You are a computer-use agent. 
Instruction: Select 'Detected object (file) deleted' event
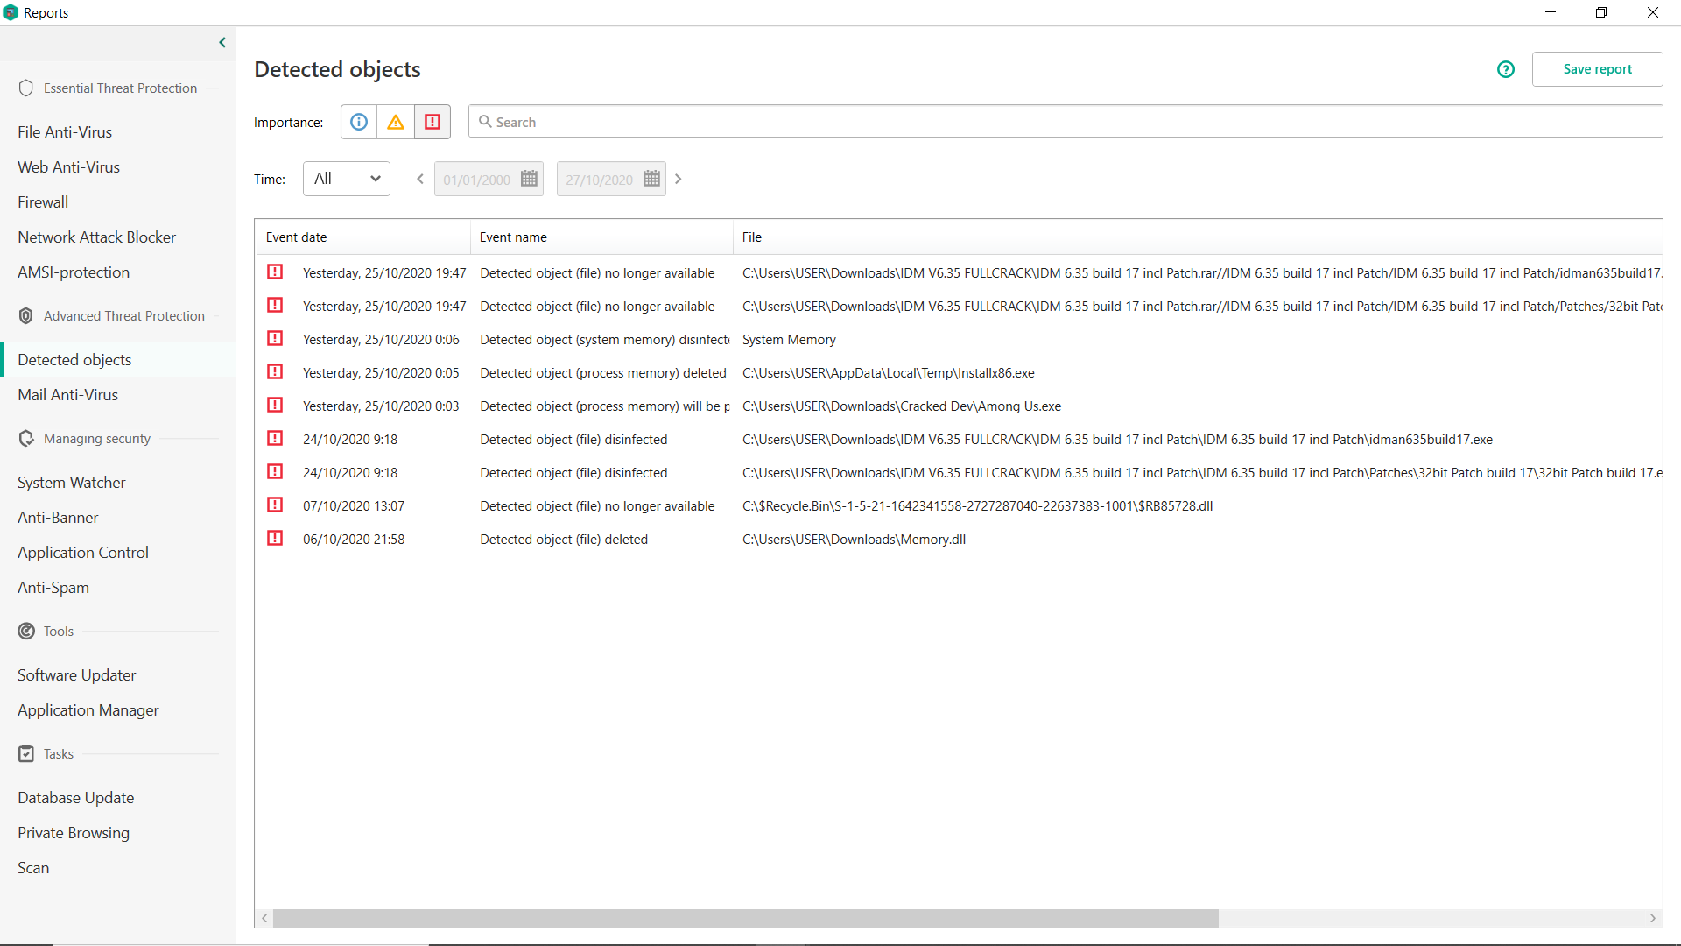[x=564, y=540]
